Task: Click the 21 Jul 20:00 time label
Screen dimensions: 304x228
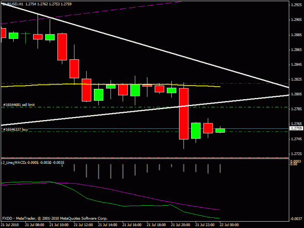Action: (x=180, y=225)
